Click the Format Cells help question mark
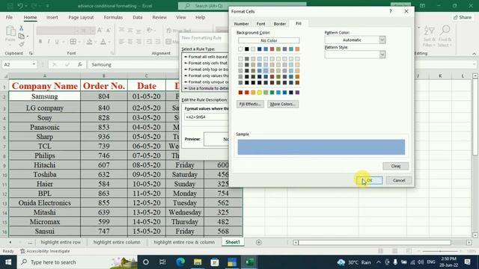The height and width of the screenshot is (269, 479). pyautogui.click(x=390, y=11)
